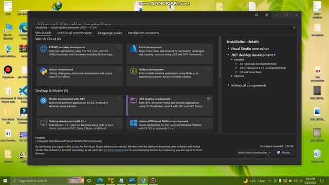Open Visual Studio Code desktop shortcut
The image size is (329, 185).
tap(23, 94)
